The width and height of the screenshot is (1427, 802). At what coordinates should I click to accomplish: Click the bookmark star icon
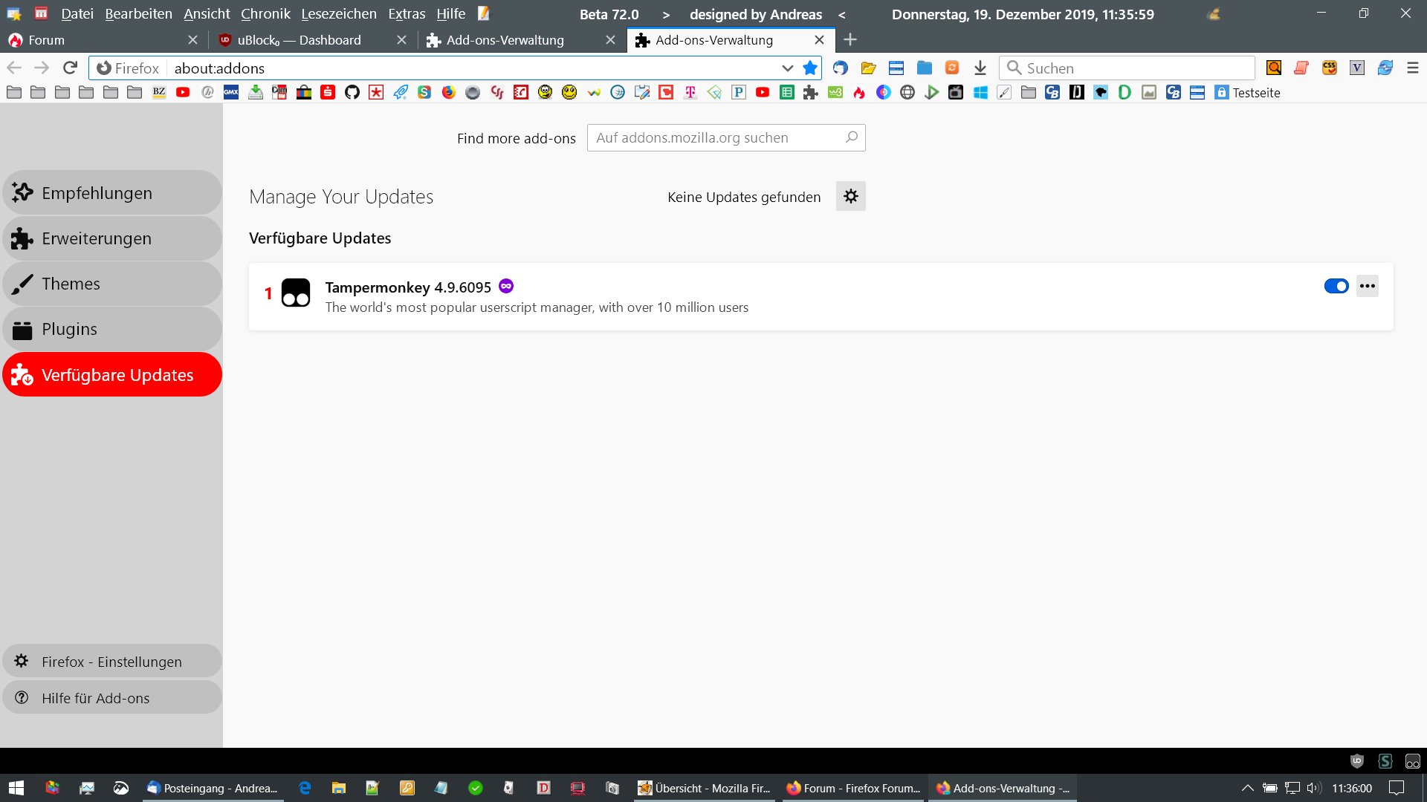[810, 68]
